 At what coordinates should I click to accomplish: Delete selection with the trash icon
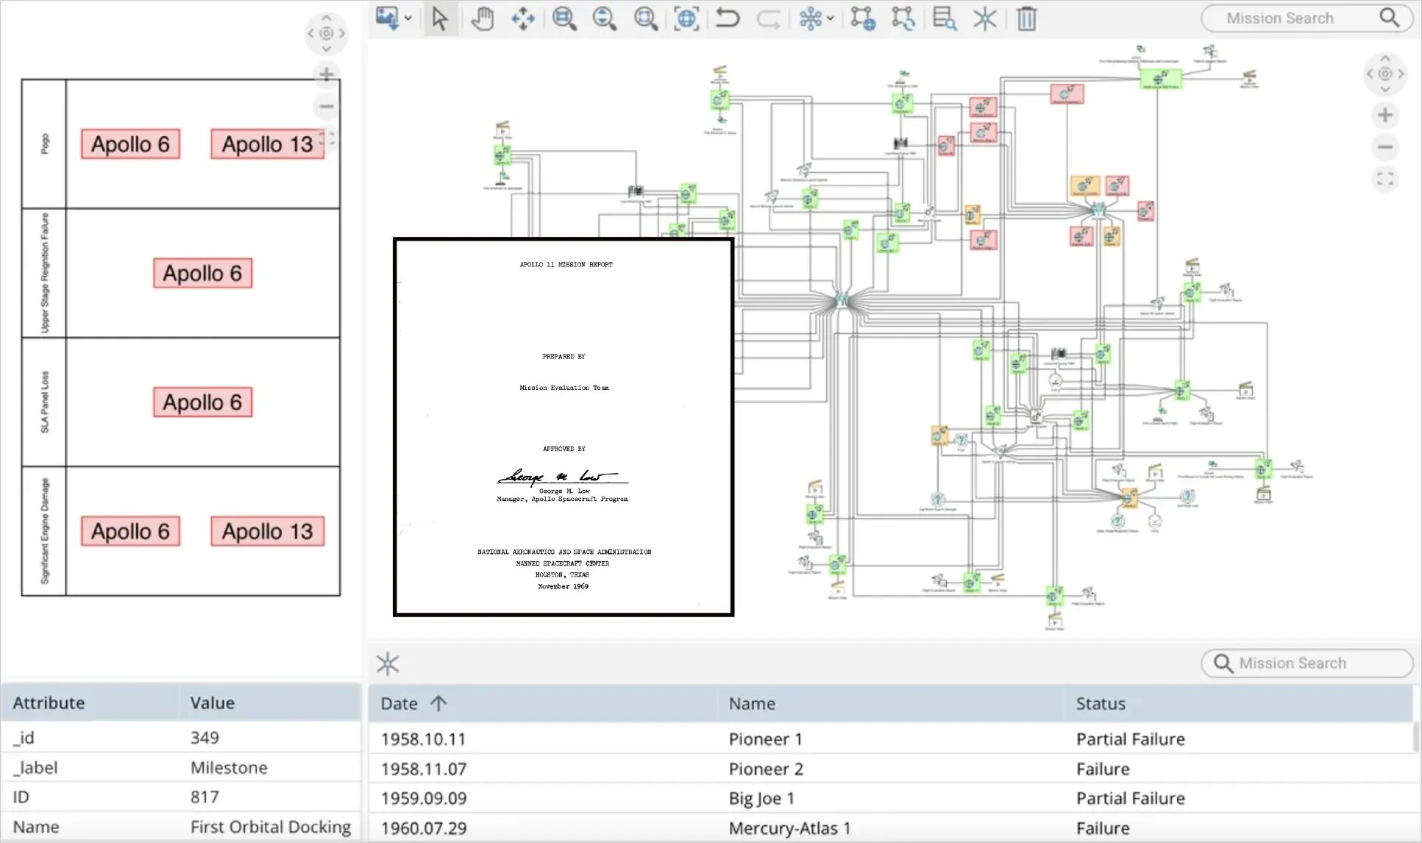[1026, 18]
